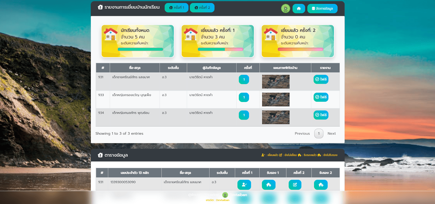The width and height of the screenshot is (435, 204).
Task: Select student name เด็กชายศรัณย์ภัทร แสงมาศ in report table
Action: click(x=131, y=77)
